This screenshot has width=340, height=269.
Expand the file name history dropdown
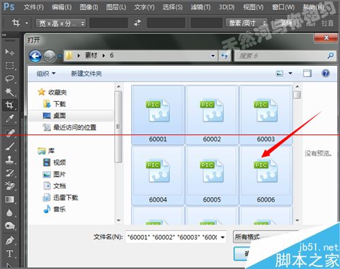[222, 237]
